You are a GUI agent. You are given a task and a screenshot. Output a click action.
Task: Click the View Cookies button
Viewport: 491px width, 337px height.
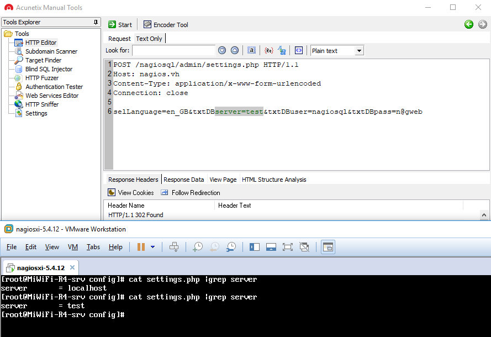click(131, 193)
